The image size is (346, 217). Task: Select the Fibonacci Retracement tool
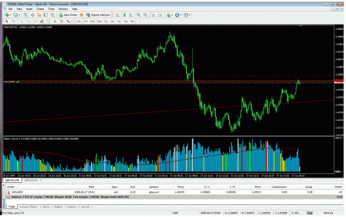click(48, 22)
